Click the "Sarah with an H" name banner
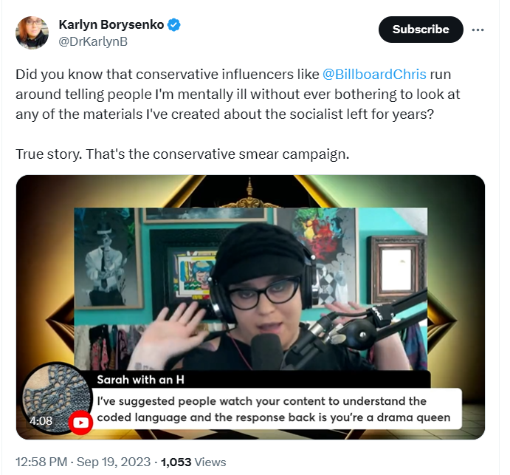Screen dimensions: 510x475 point(140,380)
